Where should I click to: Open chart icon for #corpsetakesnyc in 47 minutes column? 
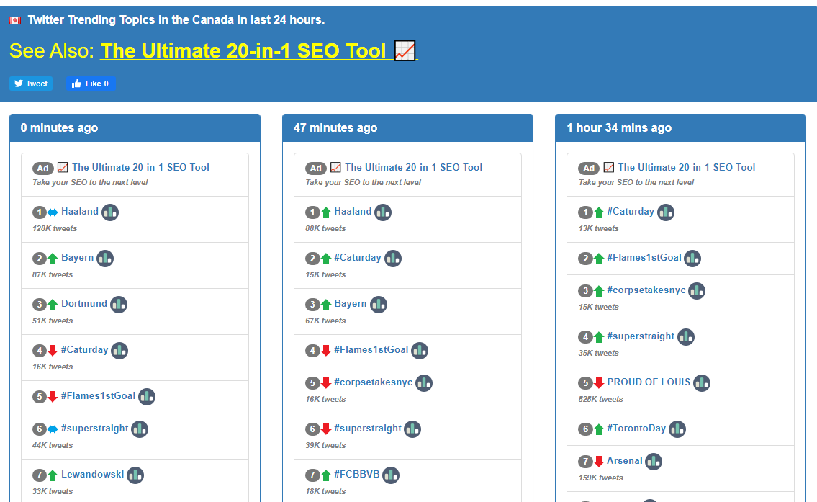[423, 383]
